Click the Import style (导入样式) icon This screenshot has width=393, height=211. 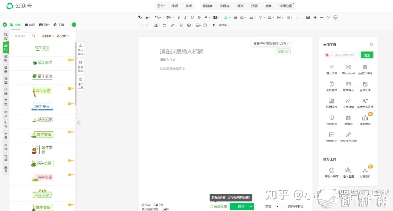[x=80, y=46]
